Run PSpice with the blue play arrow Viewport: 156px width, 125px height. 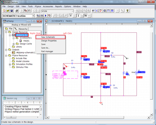coord(46,16)
